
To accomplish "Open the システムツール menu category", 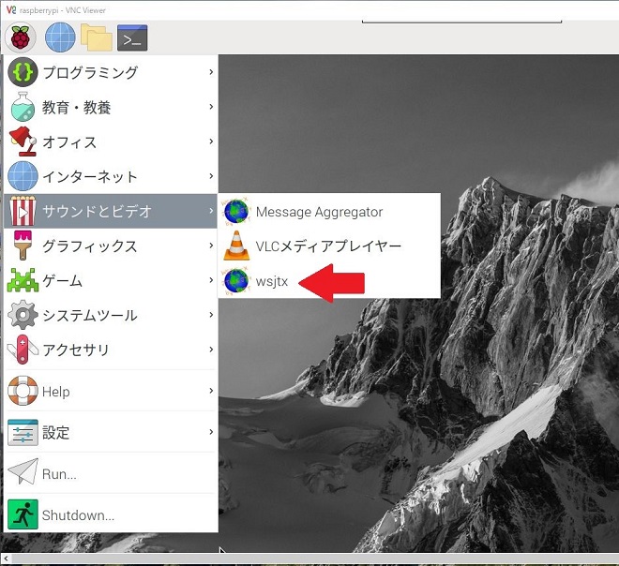I will pos(111,315).
